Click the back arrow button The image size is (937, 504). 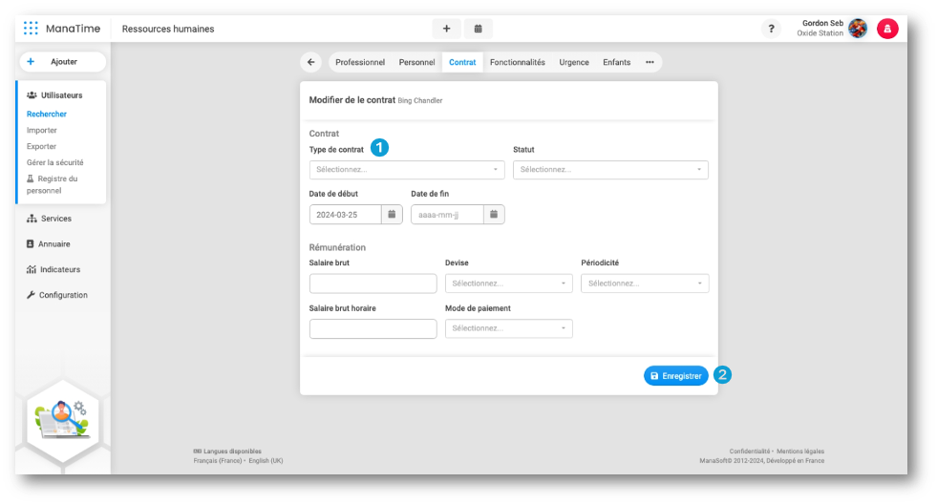[310, 62]
